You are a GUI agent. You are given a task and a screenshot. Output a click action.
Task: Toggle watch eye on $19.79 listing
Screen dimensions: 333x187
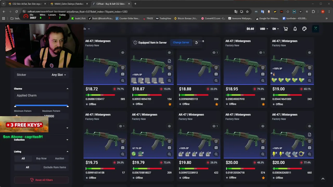(169, 126)
